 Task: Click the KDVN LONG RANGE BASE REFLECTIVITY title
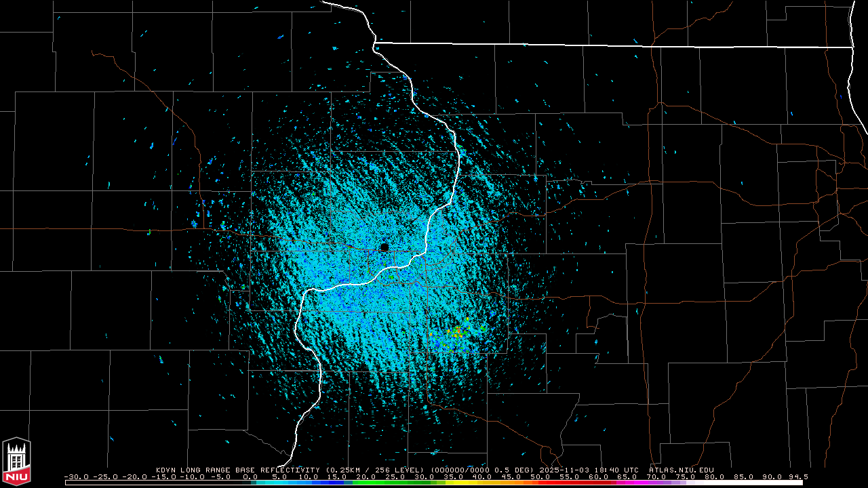(x=239, y=470)
